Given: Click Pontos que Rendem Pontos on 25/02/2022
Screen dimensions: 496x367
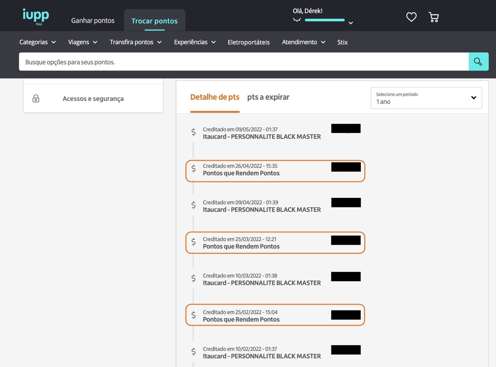Looking at the screenshot, I should (x=241, y=319).
